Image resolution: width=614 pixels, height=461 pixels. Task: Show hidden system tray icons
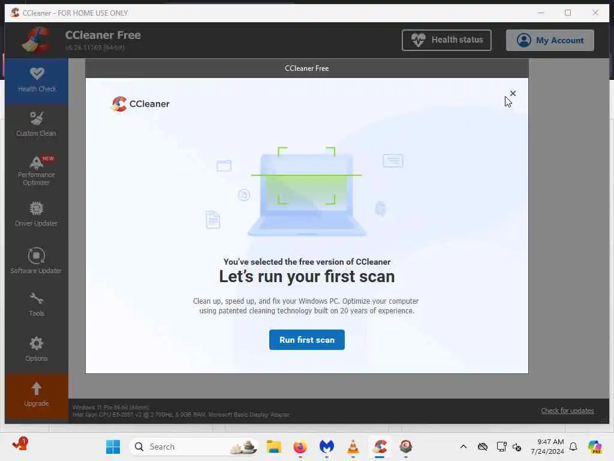tap(463, 447)
